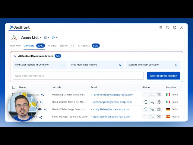
Task: Click direct dial phone icon in eleanor.pena row
Action: (x=152, y=102)
